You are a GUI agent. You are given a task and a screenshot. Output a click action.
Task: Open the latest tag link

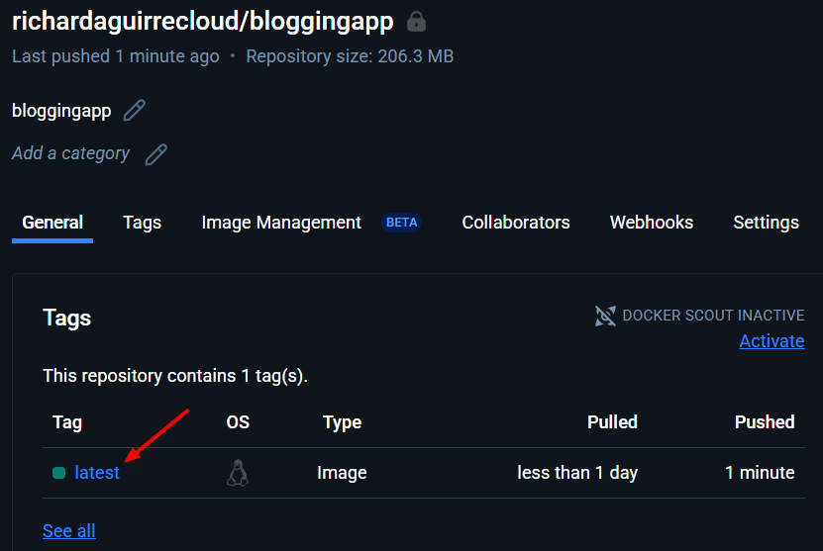97,473
